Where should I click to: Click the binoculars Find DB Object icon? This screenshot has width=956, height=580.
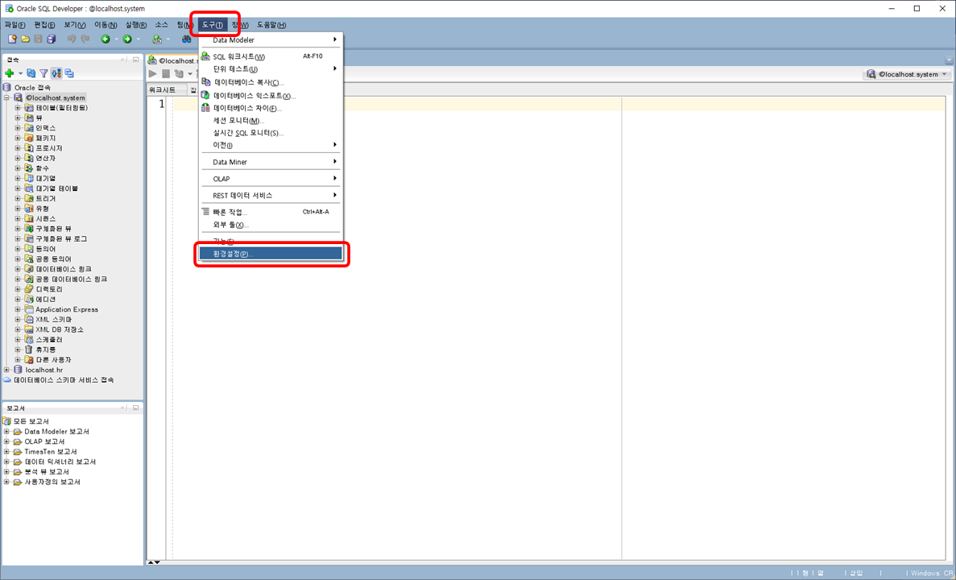click(187, 39)
